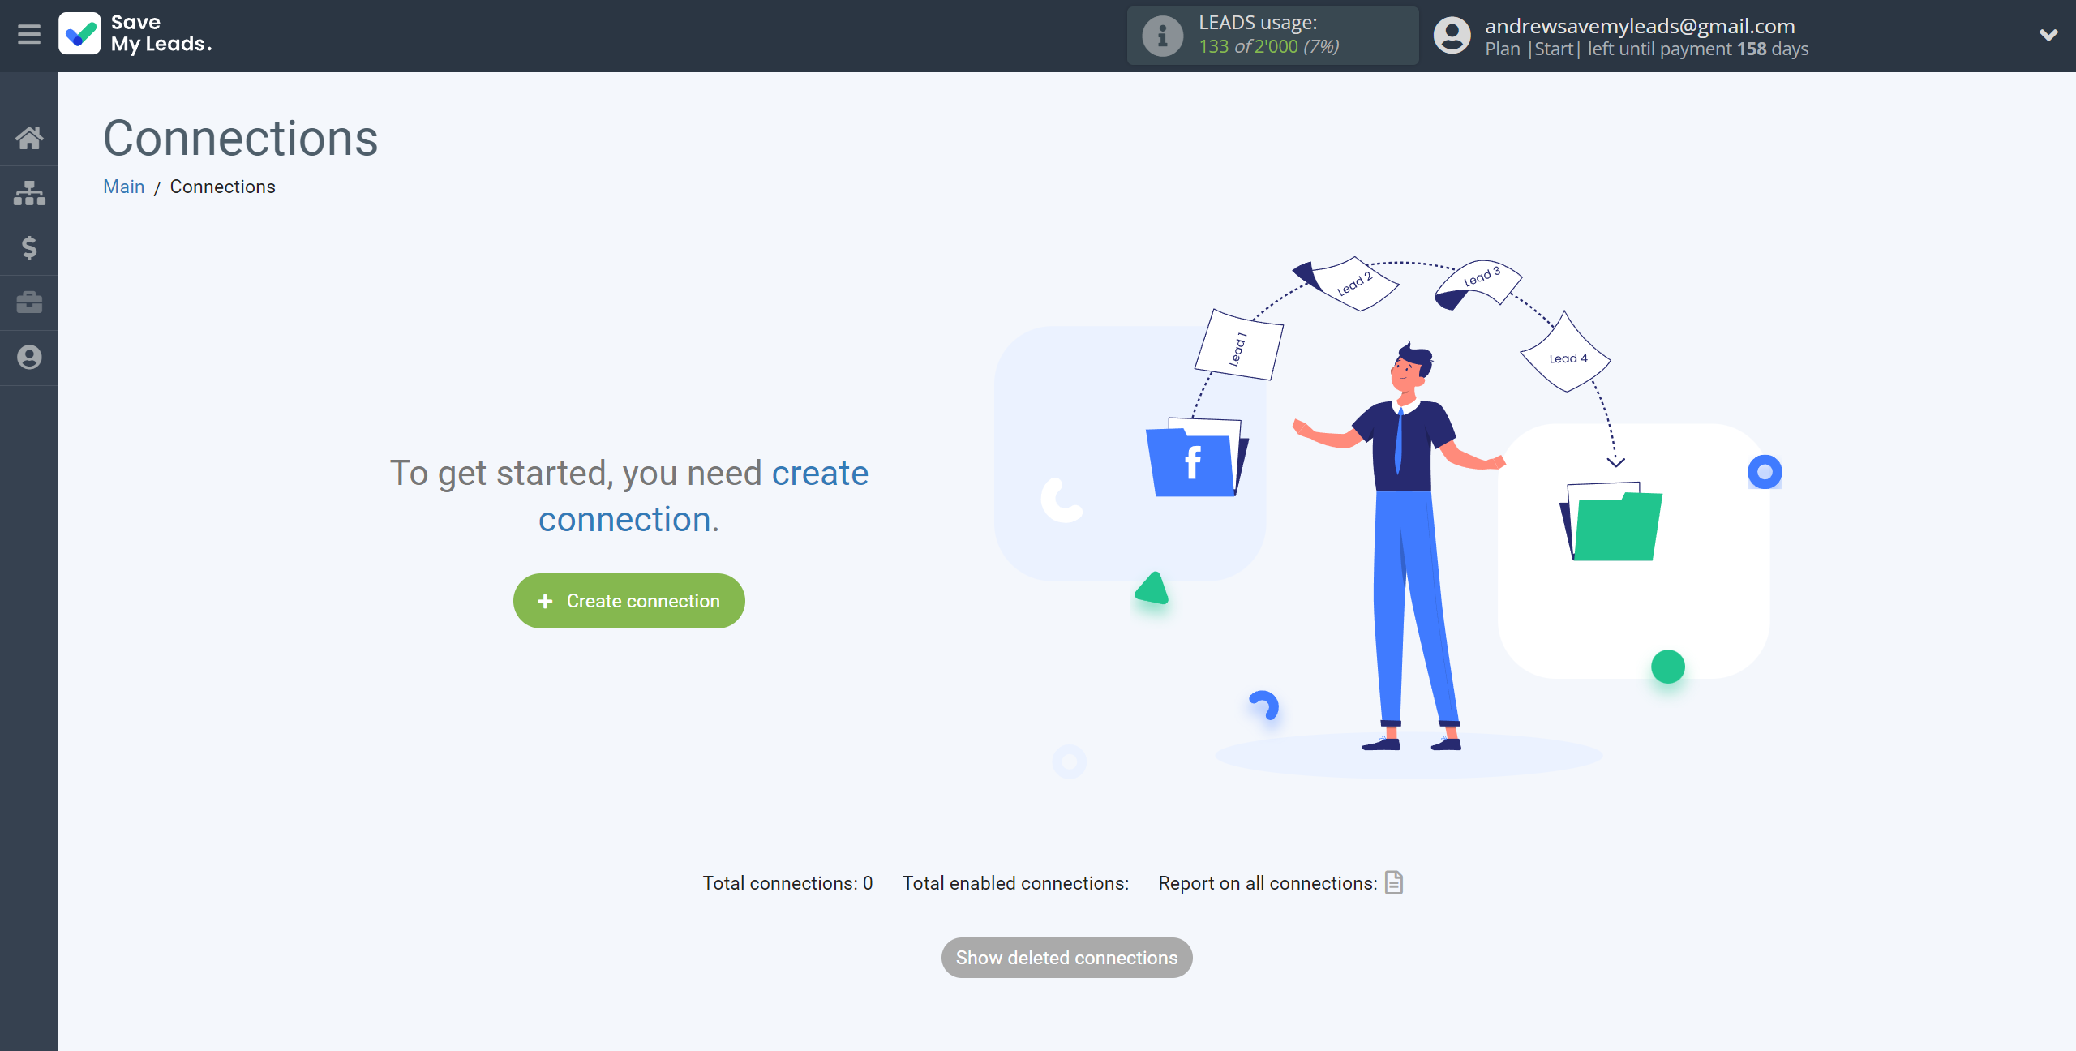Open the hamburger menu icon
The width and height of the screenshot is (2076, 1051).
28,35
